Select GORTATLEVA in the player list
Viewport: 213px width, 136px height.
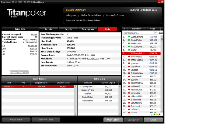click(x=141, y=83)
